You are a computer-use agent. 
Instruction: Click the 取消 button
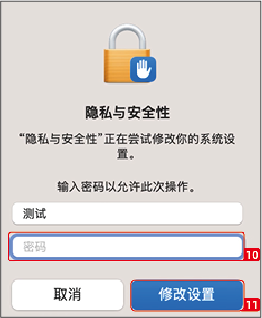pos(67,294)
